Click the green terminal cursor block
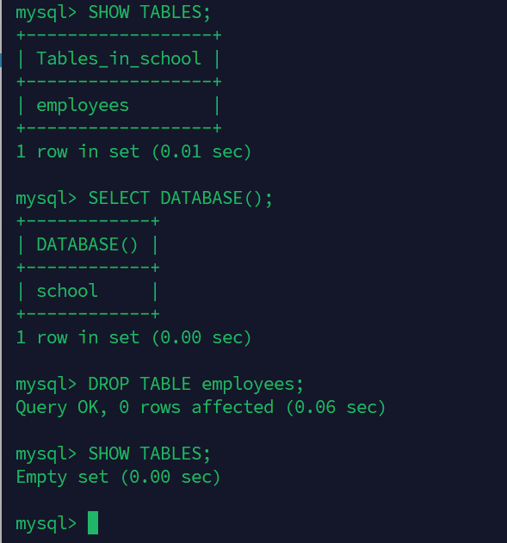This screenshot has height=543, width=507. point(93,522)
